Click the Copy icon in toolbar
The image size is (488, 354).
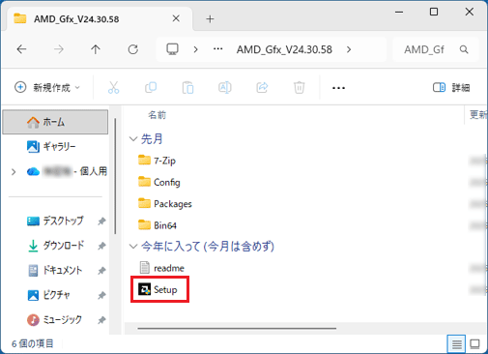click(151, 87)
